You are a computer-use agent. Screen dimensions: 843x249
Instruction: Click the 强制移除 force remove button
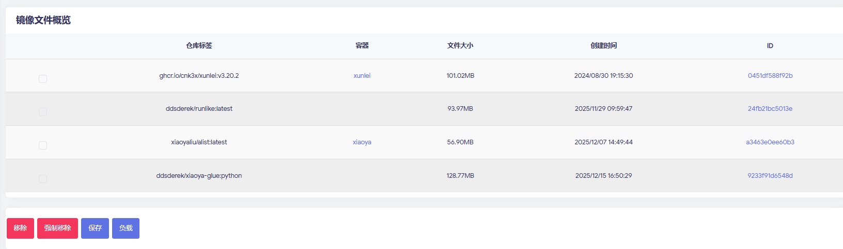(57, 228)
